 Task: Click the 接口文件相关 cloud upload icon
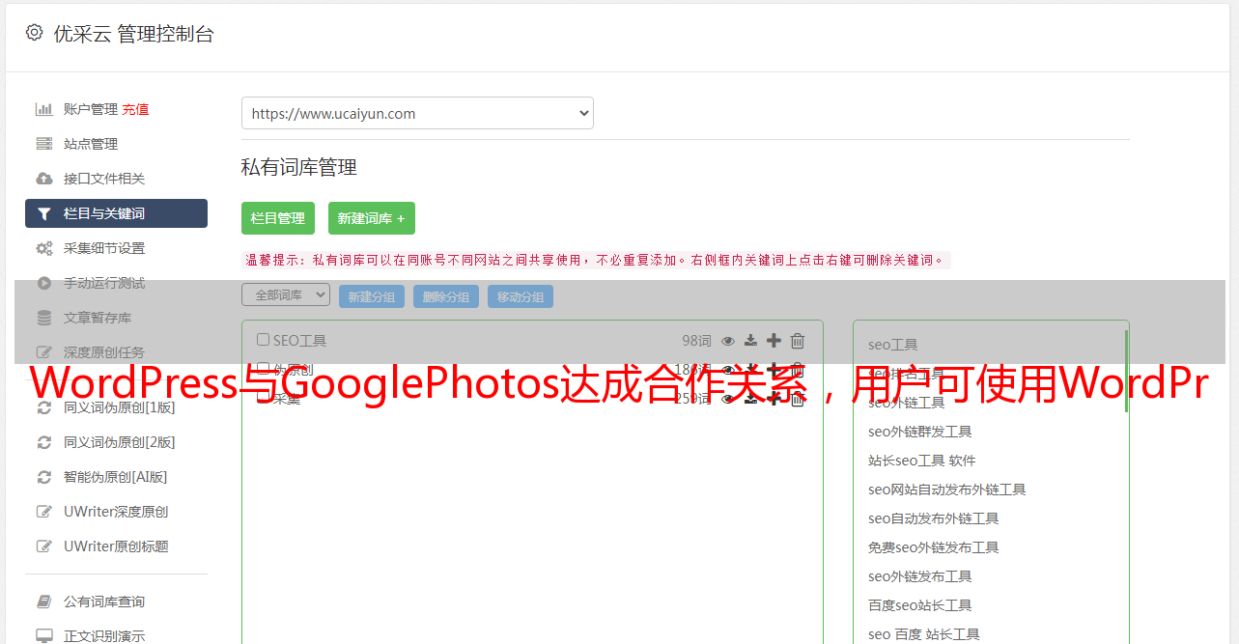point(44,179)
